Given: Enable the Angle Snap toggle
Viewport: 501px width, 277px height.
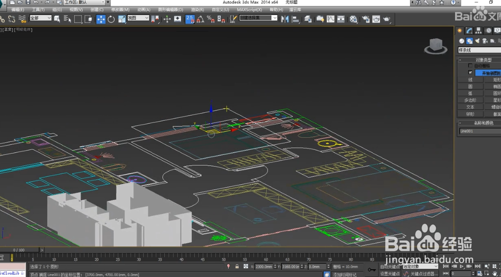Looking at the screenshot, I should [x=200, y=19].
